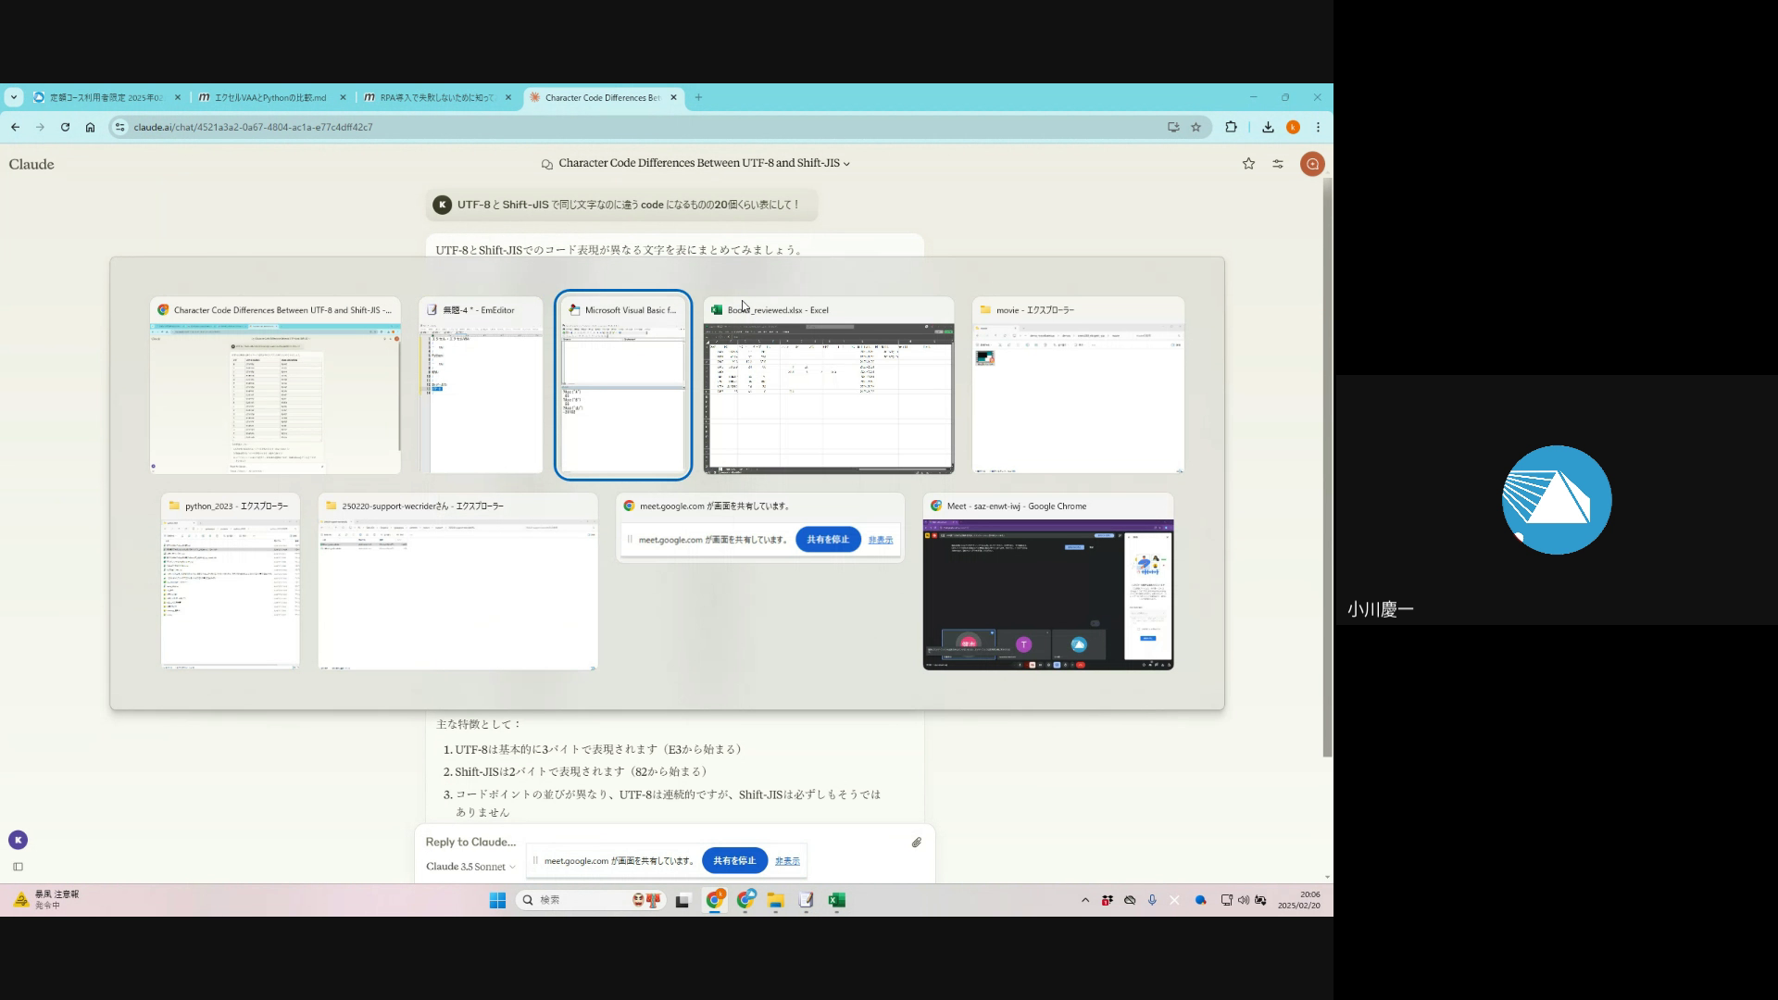Reload the current browser page
The width and height of the screenshot is (1778, 1000).
[x=65, y=127]
